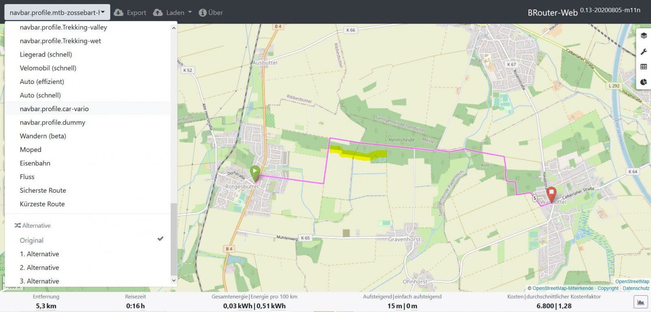Select the Moped profile
Viewport: 651px width, 312px height.
[x=31, y=149]
